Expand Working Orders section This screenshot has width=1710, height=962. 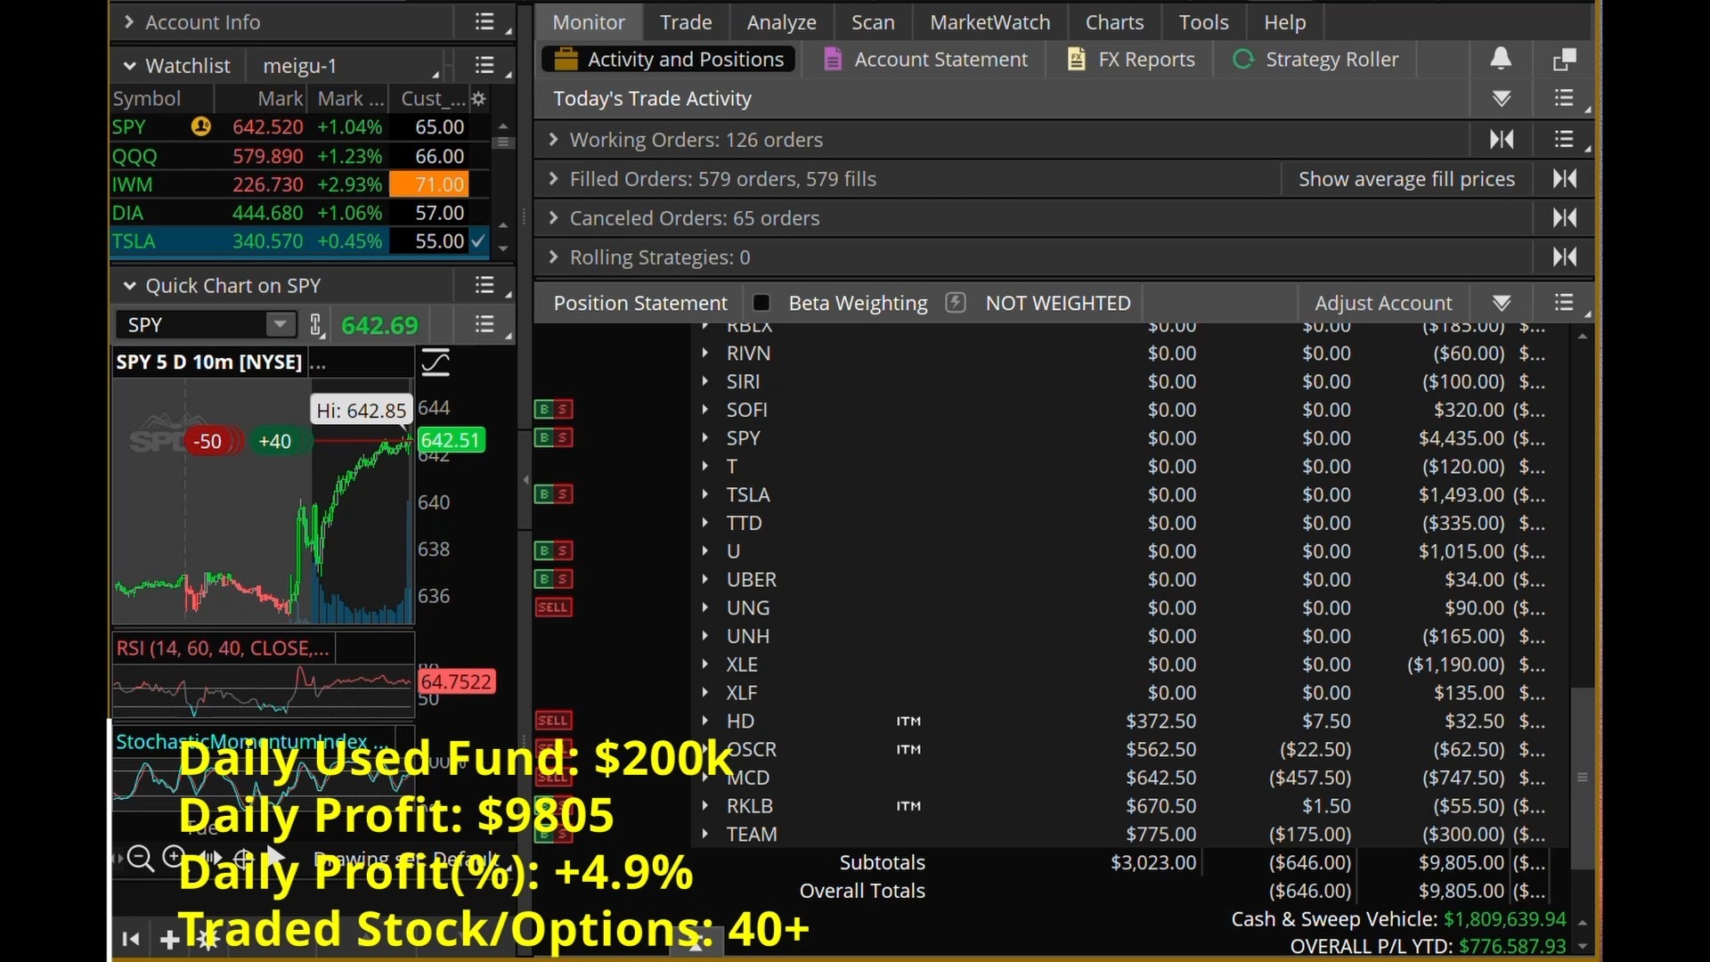[554, 140]
